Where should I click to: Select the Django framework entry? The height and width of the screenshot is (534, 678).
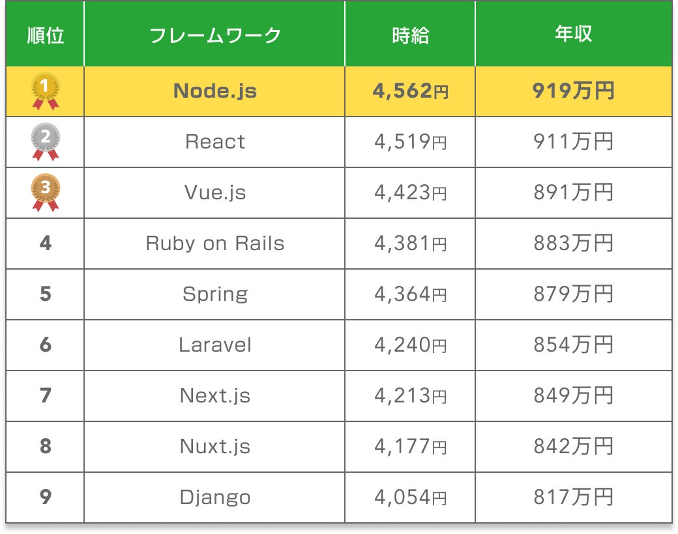[x=215, y=498]
